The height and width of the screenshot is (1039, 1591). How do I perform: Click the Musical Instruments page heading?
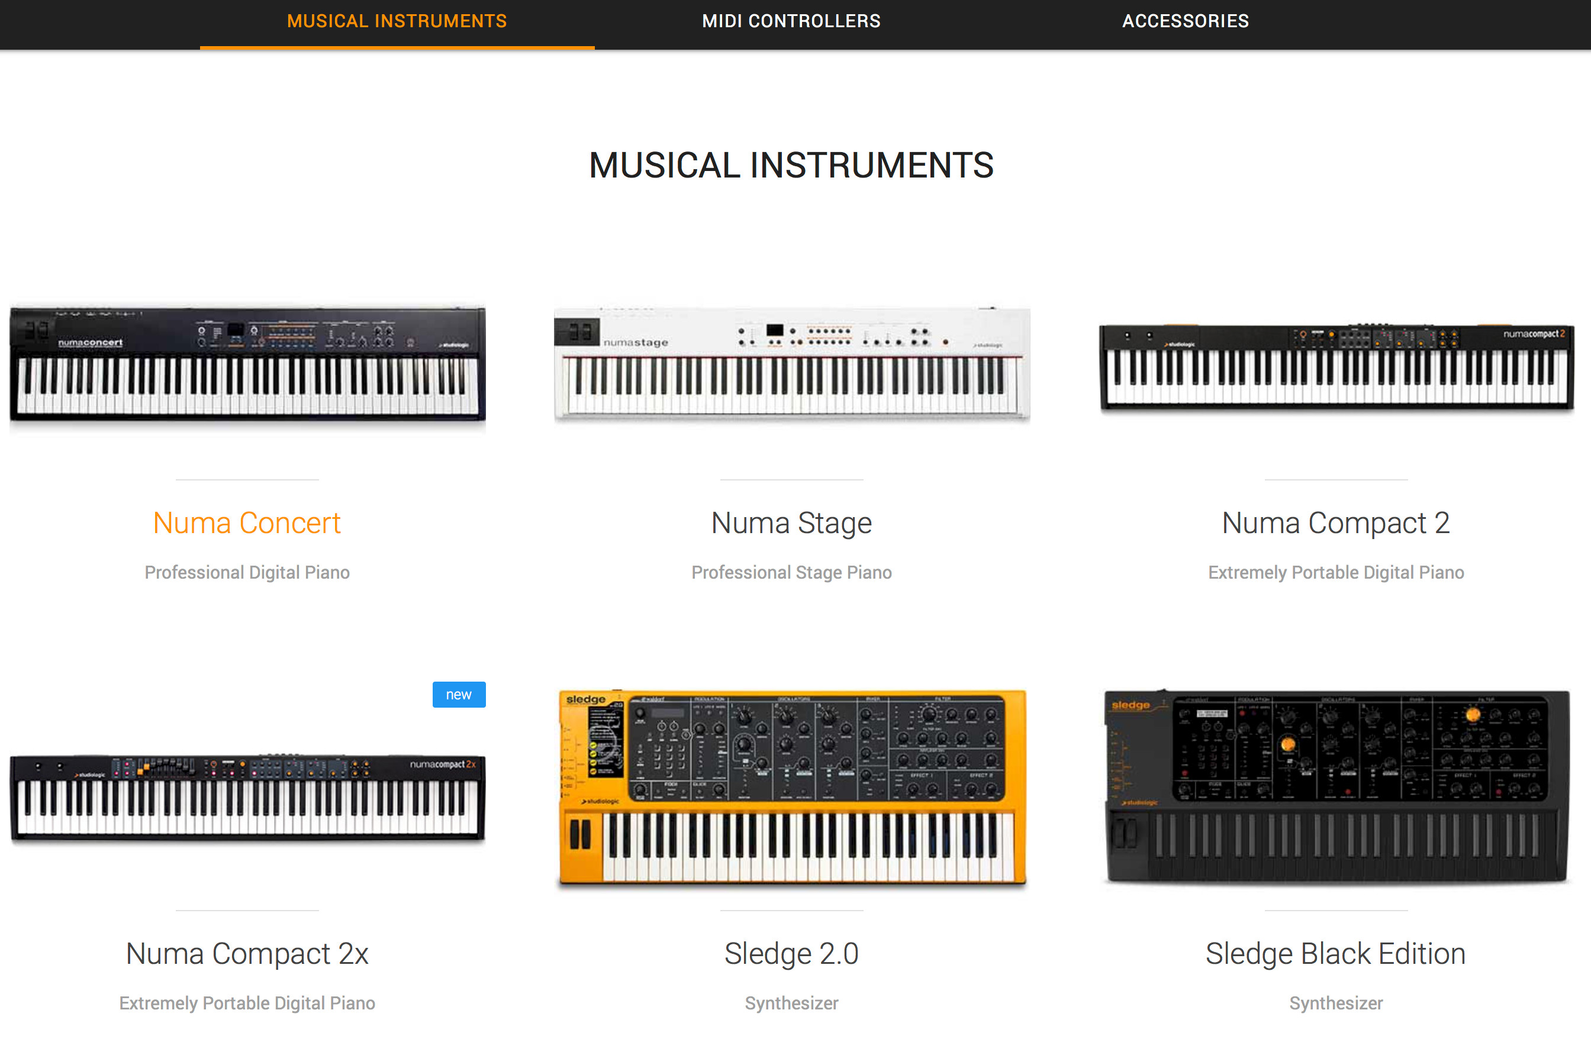[791, 165]
